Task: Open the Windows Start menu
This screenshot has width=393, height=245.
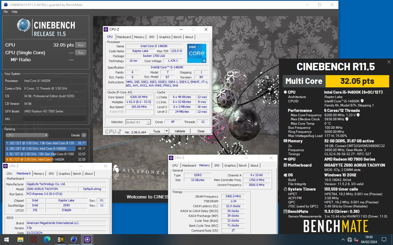Action: 7,240
